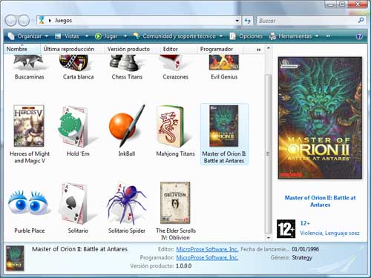Open the Vistas dropdown arrow

(x=87, y=36)
